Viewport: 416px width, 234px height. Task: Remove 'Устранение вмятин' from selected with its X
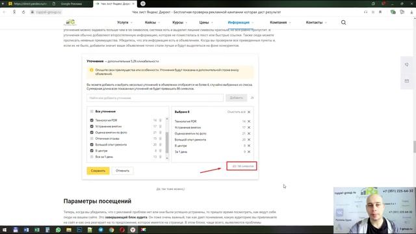point(249,127)
